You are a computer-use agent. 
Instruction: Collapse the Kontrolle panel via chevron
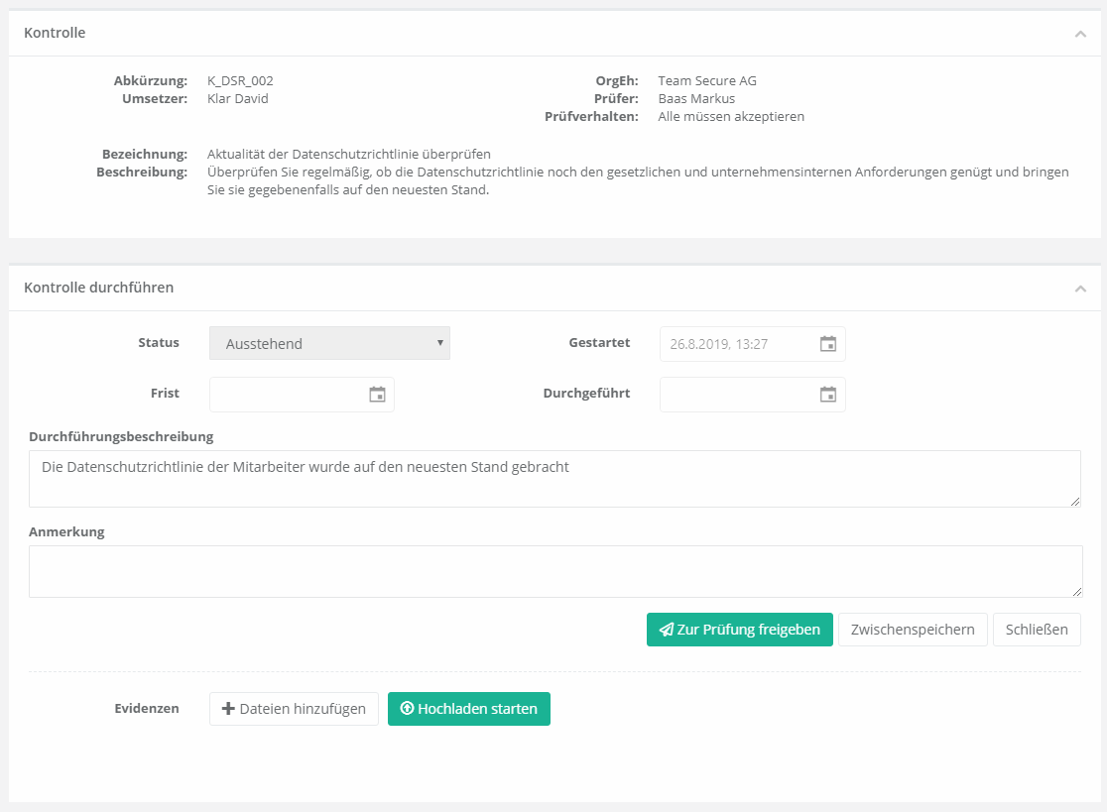point(1080,34)
